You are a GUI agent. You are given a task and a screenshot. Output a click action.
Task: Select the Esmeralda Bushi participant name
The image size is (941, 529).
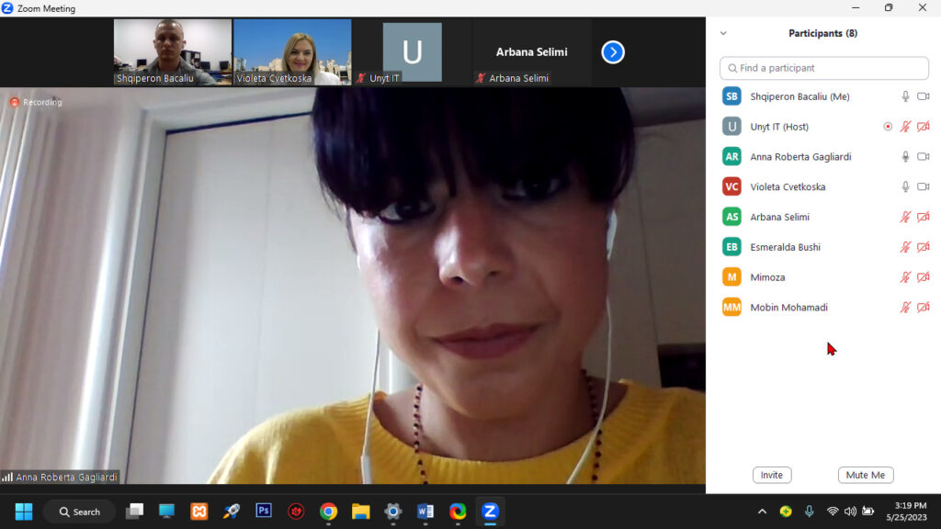tap(785, 247)
